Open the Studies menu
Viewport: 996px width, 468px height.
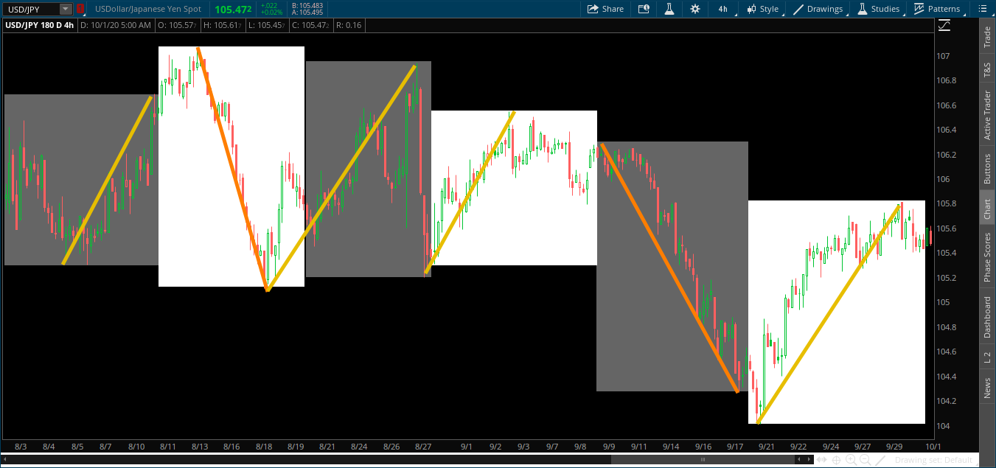(x=878, y=9)
